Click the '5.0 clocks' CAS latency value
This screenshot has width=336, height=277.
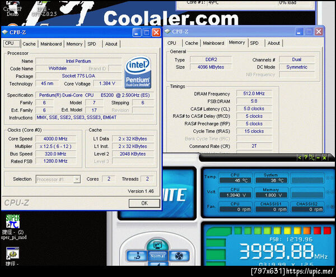click(254, 109)
